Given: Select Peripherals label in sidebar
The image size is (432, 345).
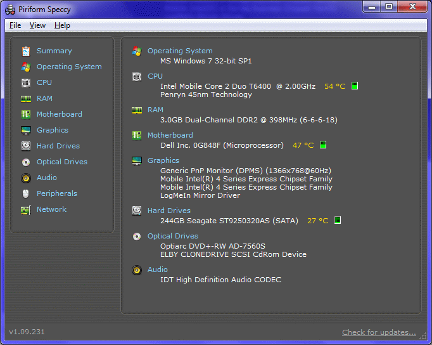Looking at the screenshot, I should point(57,194).
